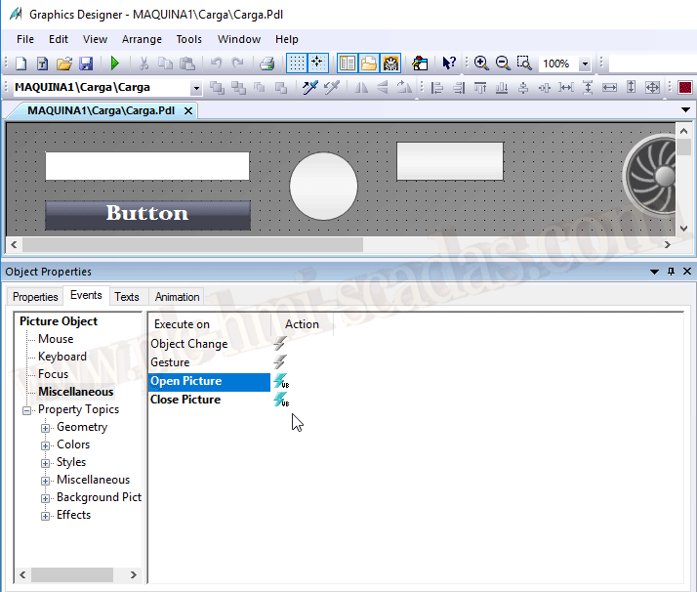Image resolution: width=697 pixels, height=592 pixels.
Task: Open the Arrange menu
Action: pos(142,39)
